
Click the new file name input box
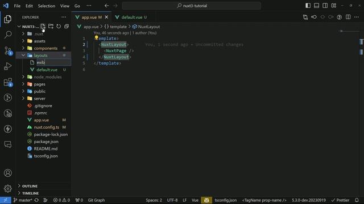(x=53, y=62)
